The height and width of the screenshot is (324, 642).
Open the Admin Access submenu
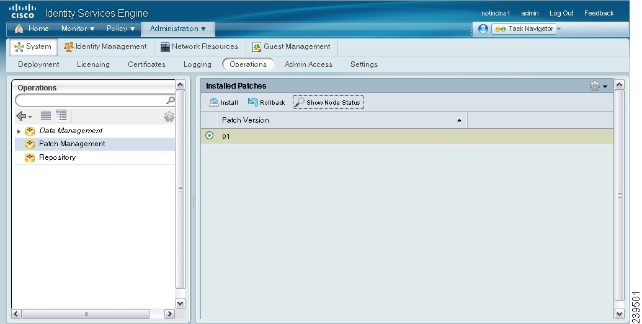tap(308, 64)
